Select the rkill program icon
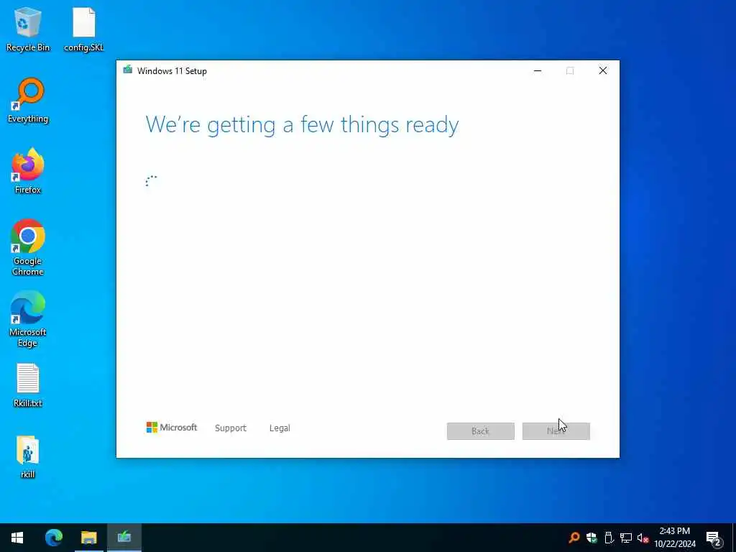This screenshot has width=736, height=552. click(28, 456)
